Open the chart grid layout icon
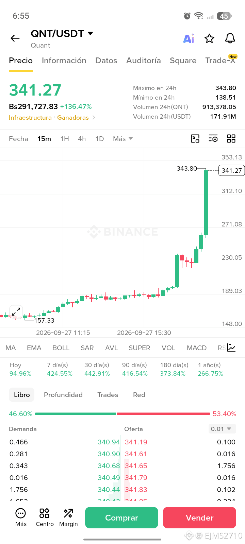Viewport: 245px width, 544px height. point(231,138)
